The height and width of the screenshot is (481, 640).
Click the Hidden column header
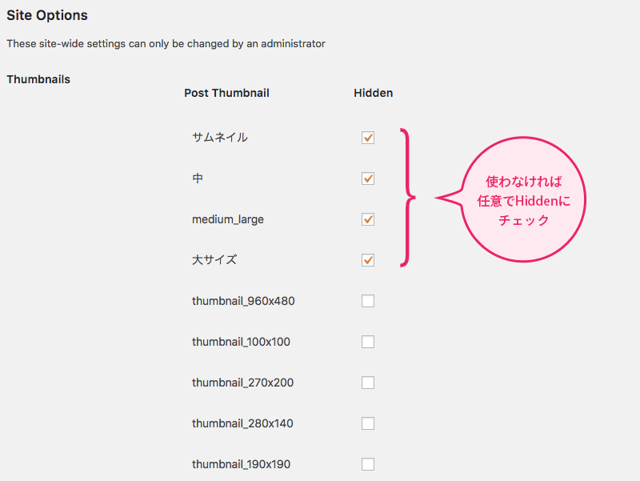373,93
